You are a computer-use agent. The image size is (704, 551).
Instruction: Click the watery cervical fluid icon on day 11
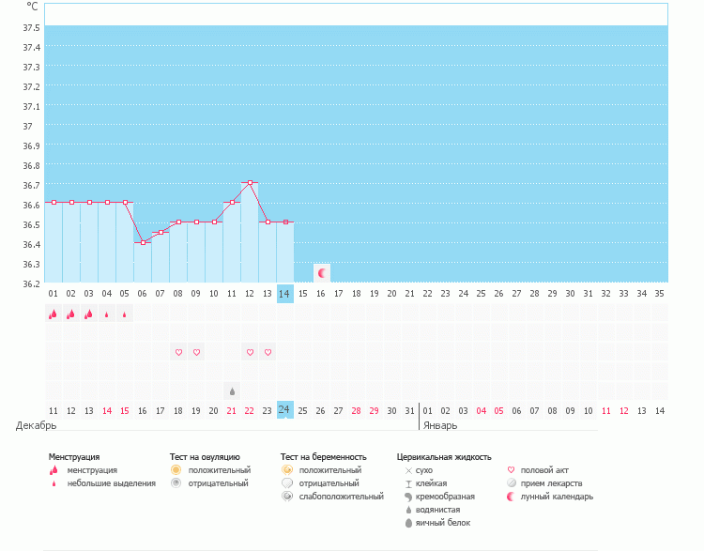[232, 390]
